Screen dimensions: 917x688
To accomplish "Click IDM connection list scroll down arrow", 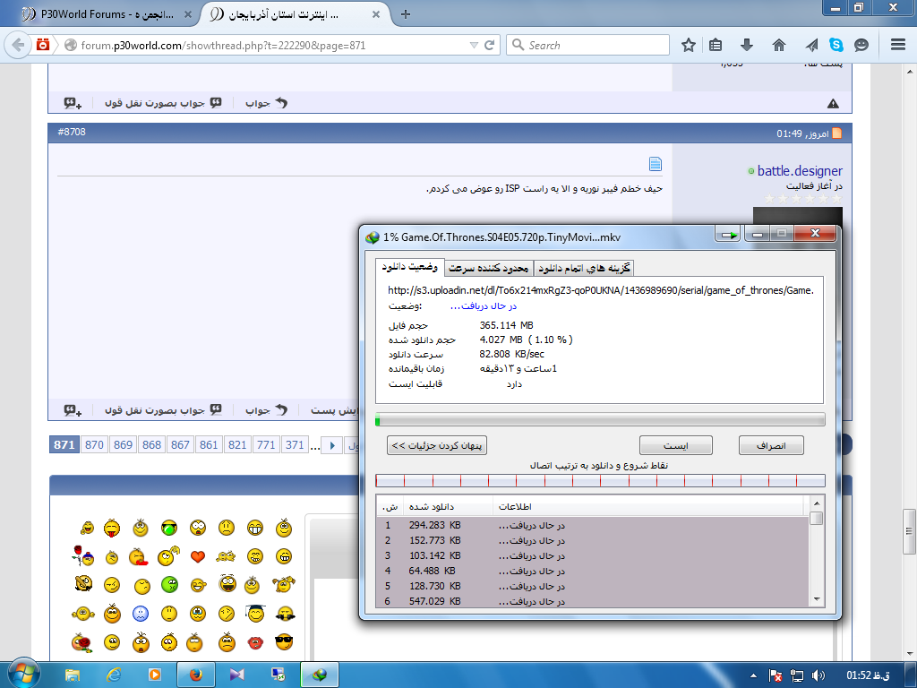I will pyautogui.click(x=817, y=599).
